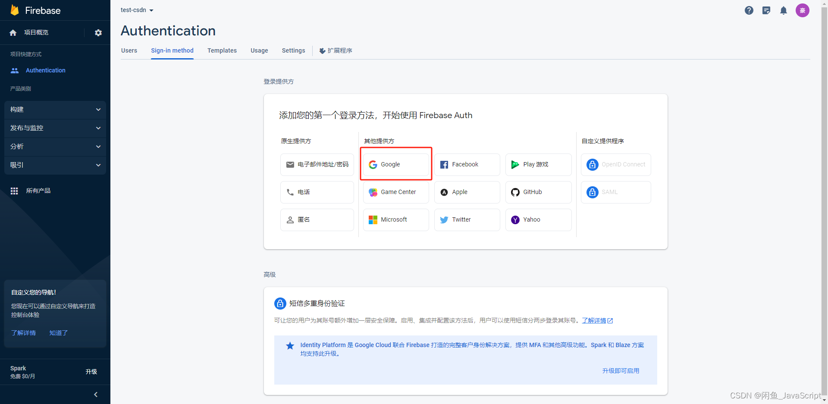Viewport: 828px width, 404px height.
Task: Click the Spark 免费 $0/月 plan label
Action: click(x=23, y=372)
